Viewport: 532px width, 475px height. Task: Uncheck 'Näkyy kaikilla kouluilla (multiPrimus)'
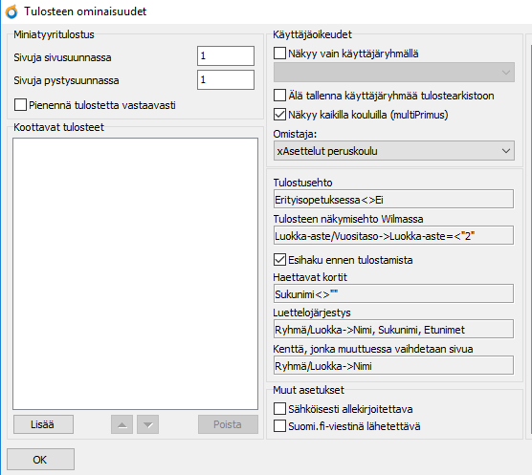coord(279,114)
